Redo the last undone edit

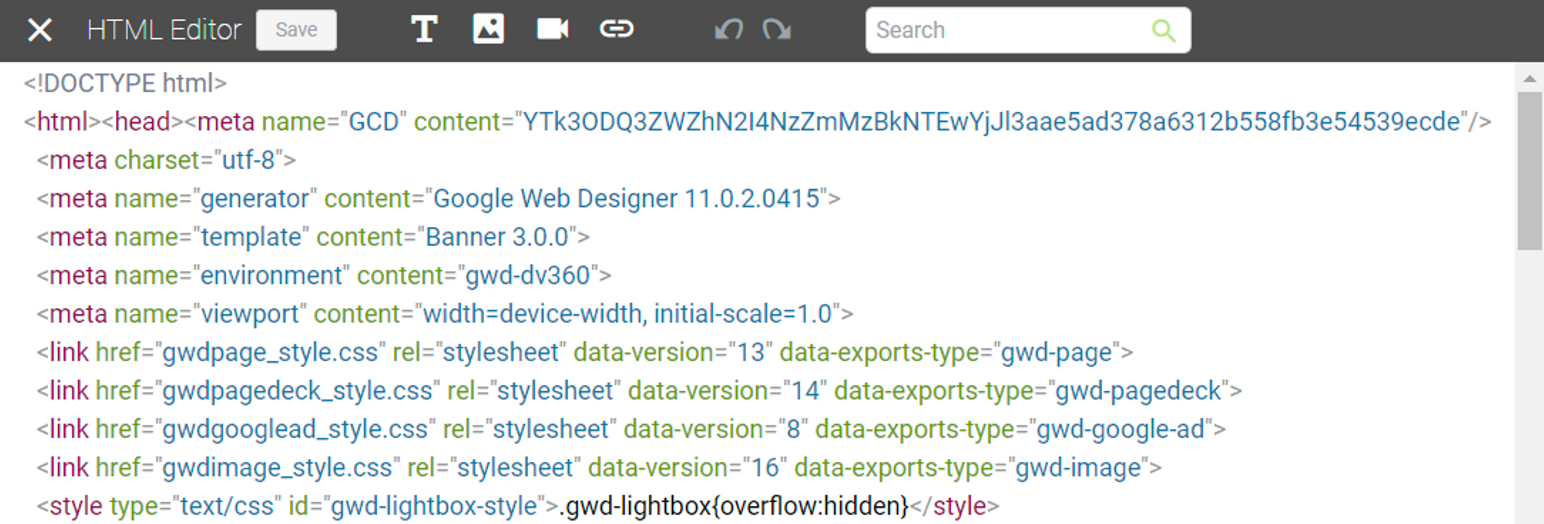pos(777,29)
